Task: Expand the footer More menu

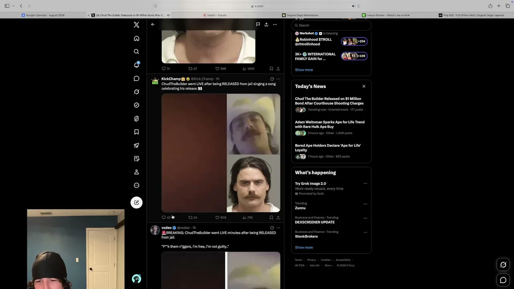Action: point(329,265)
